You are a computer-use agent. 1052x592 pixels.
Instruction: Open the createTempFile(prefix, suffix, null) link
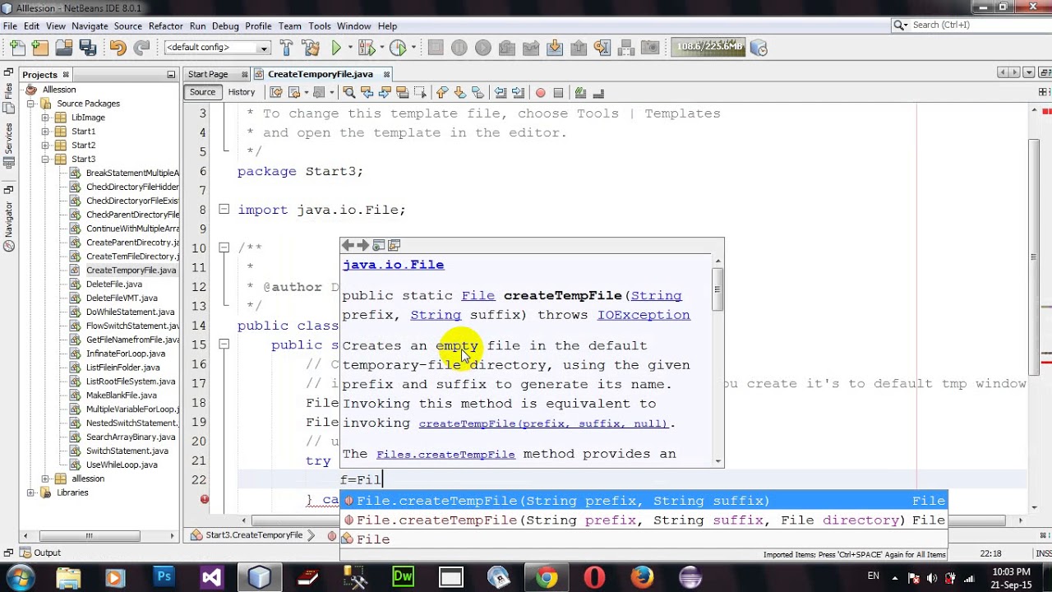[x=546, y=423]
